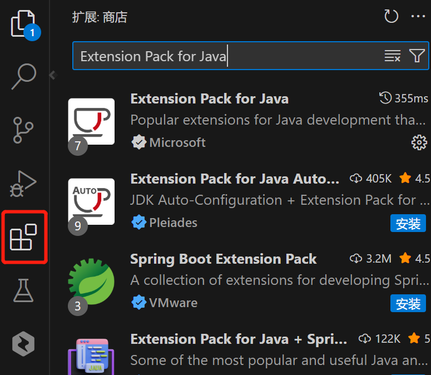Screen dimensions: 431x375
Task: Click the extension search input field
Action: pos(222,56)
